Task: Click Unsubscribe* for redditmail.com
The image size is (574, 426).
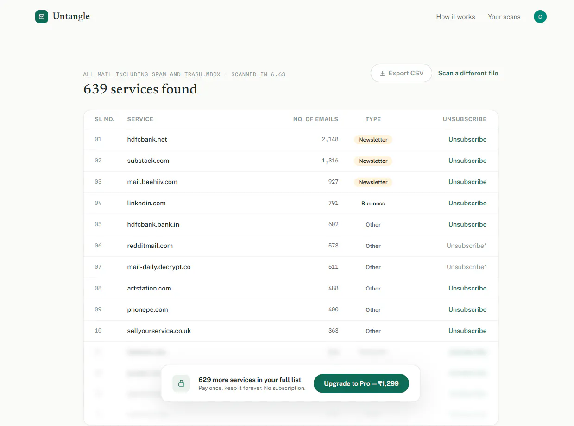Action: (467, 246)
